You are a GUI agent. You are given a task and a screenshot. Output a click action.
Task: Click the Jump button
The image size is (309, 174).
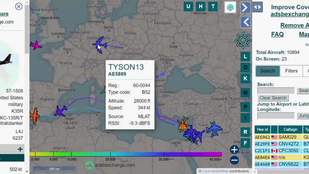(303, 116)
